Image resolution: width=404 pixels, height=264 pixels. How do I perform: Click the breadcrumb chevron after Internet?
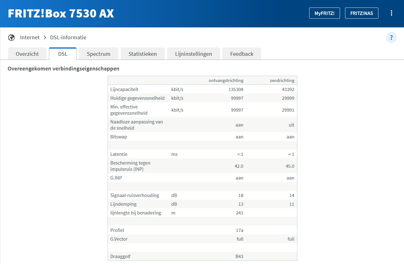coord(45,37)
